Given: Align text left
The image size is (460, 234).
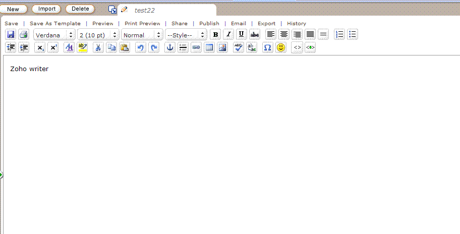Looking at the screenshot, I should pyautogui.click(x=271, y=35).
